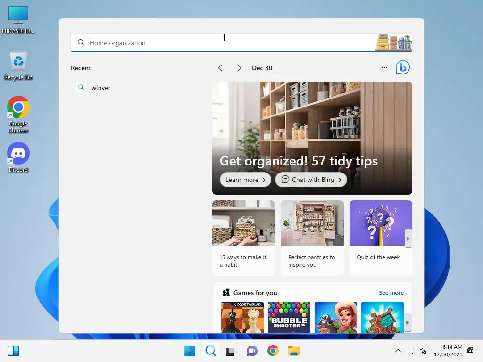The image size is (483, 362).
Task: Go to previous day with left chevron
Action: (x=220, y=68)
